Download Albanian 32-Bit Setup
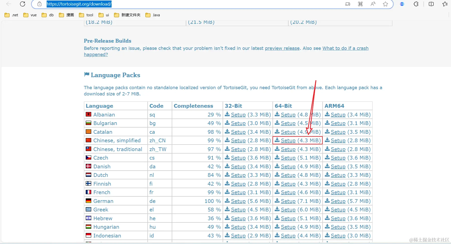The height and width of the screenshot is (244, 451). [238, 115]
